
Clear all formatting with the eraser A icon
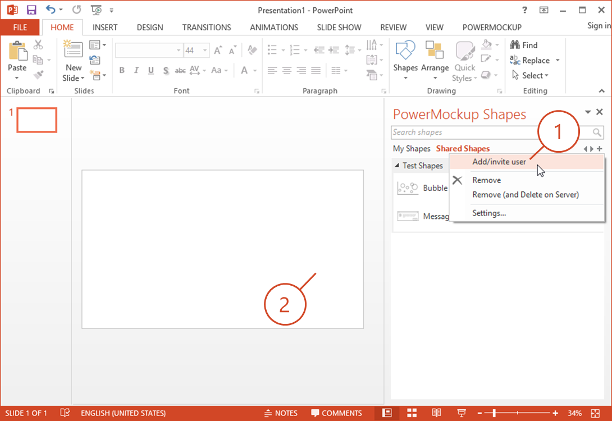[252, 50]
